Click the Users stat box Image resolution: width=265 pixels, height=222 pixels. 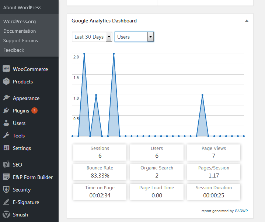[x=157, y=152]
